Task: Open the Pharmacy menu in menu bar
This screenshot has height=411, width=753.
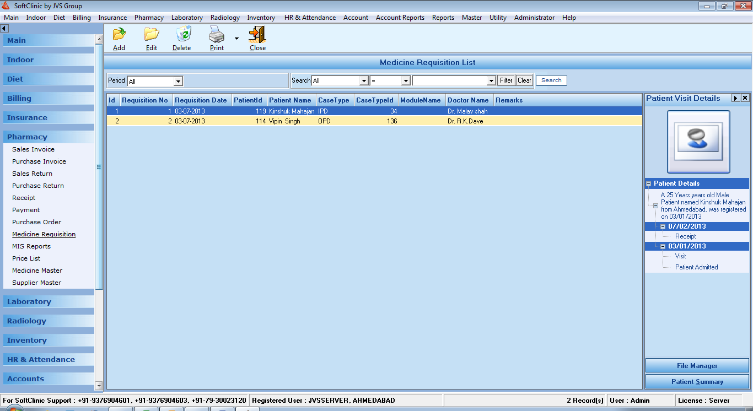Action: [149, 18]
